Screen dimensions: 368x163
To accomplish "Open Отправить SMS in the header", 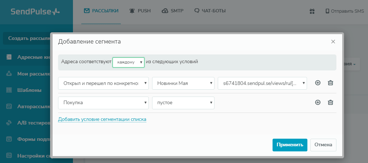I will tap(344, 11).
